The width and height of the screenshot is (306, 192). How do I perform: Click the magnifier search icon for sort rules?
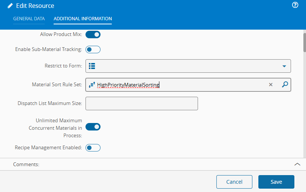285,85
